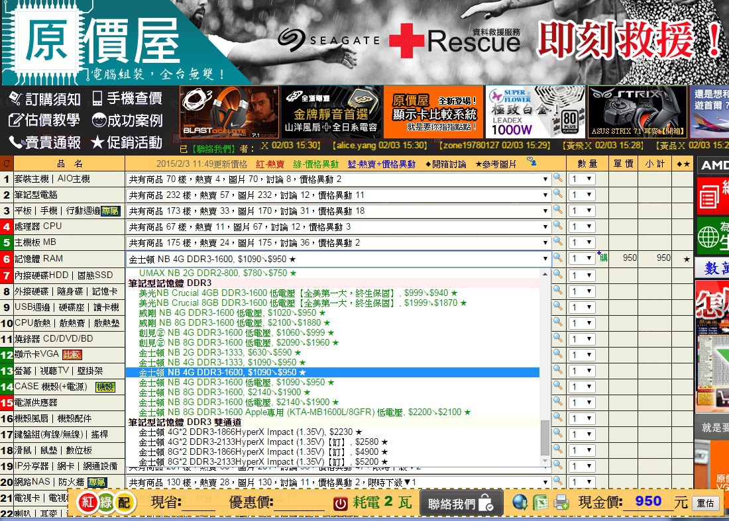Open the 賣貴通報 link

click(x=45, y=142)
